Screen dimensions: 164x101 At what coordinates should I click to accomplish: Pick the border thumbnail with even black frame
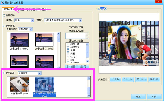pos(44,62)
